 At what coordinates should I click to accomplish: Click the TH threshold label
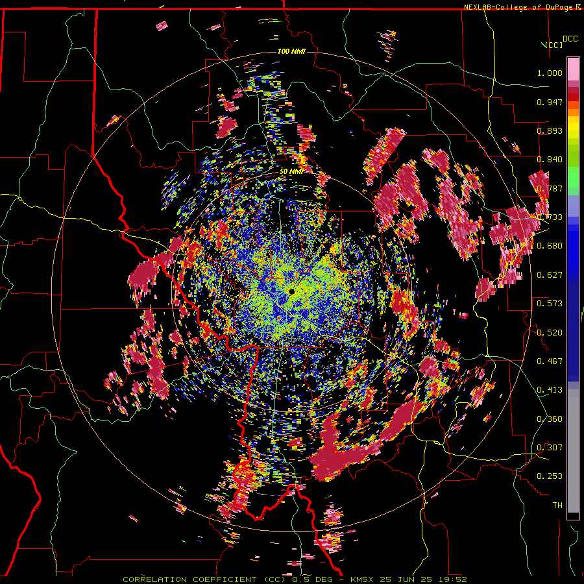[557, 505]
